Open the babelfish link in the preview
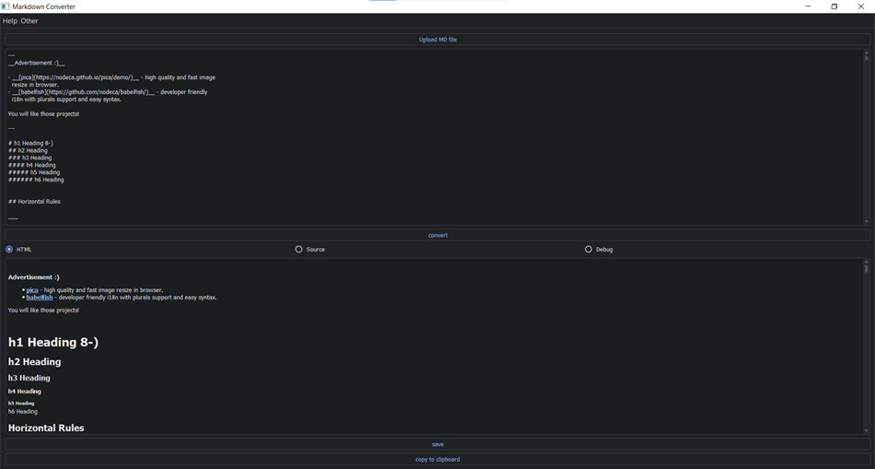875x469 pixels. tap(40, 298)
